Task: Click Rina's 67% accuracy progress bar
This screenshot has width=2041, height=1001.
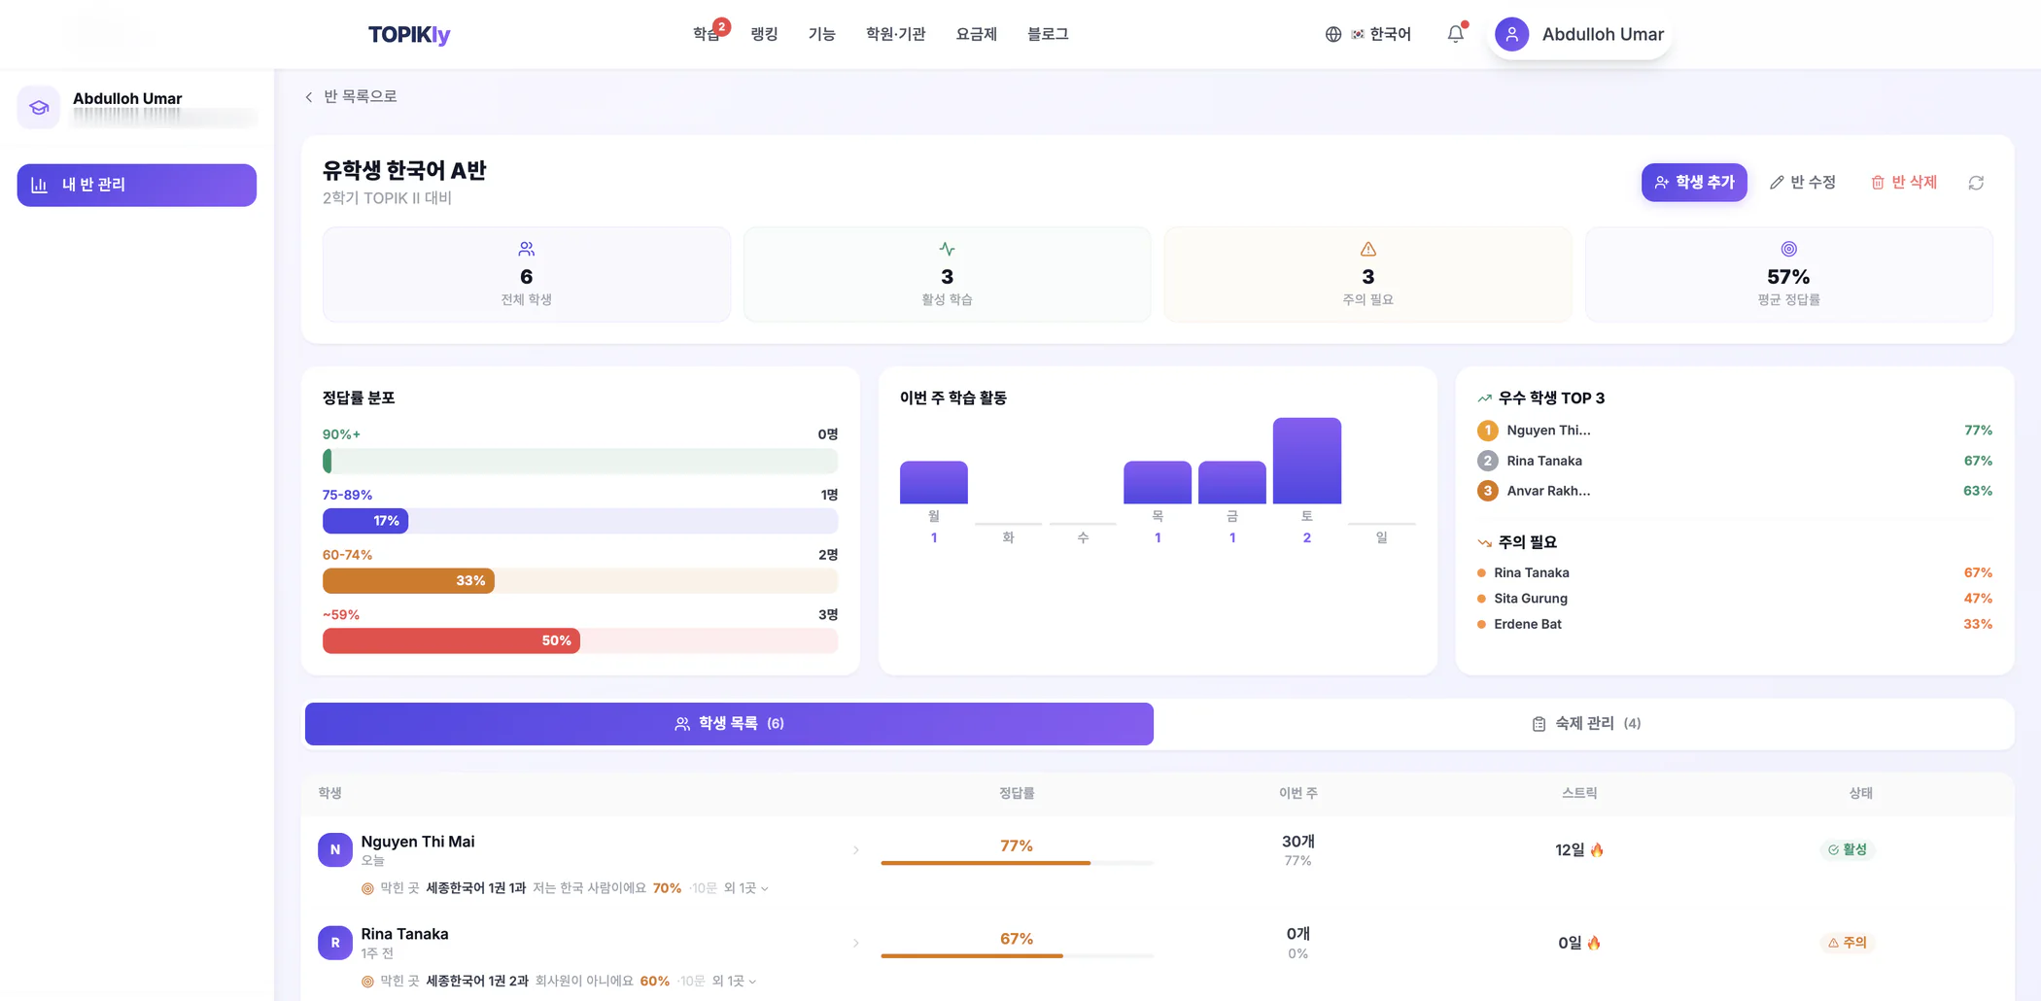Action: [1017, 956]
